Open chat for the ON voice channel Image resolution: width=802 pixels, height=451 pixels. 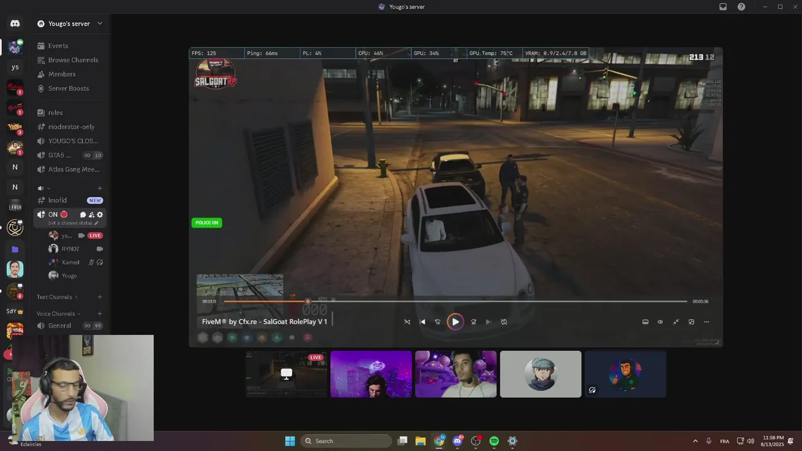click(83, 215)
